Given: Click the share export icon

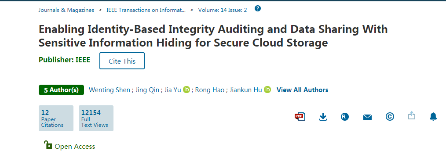Looking at the screenshot, I should (x=412, y=115).
